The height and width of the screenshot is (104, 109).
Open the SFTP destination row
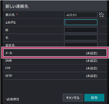click(55, 76)
